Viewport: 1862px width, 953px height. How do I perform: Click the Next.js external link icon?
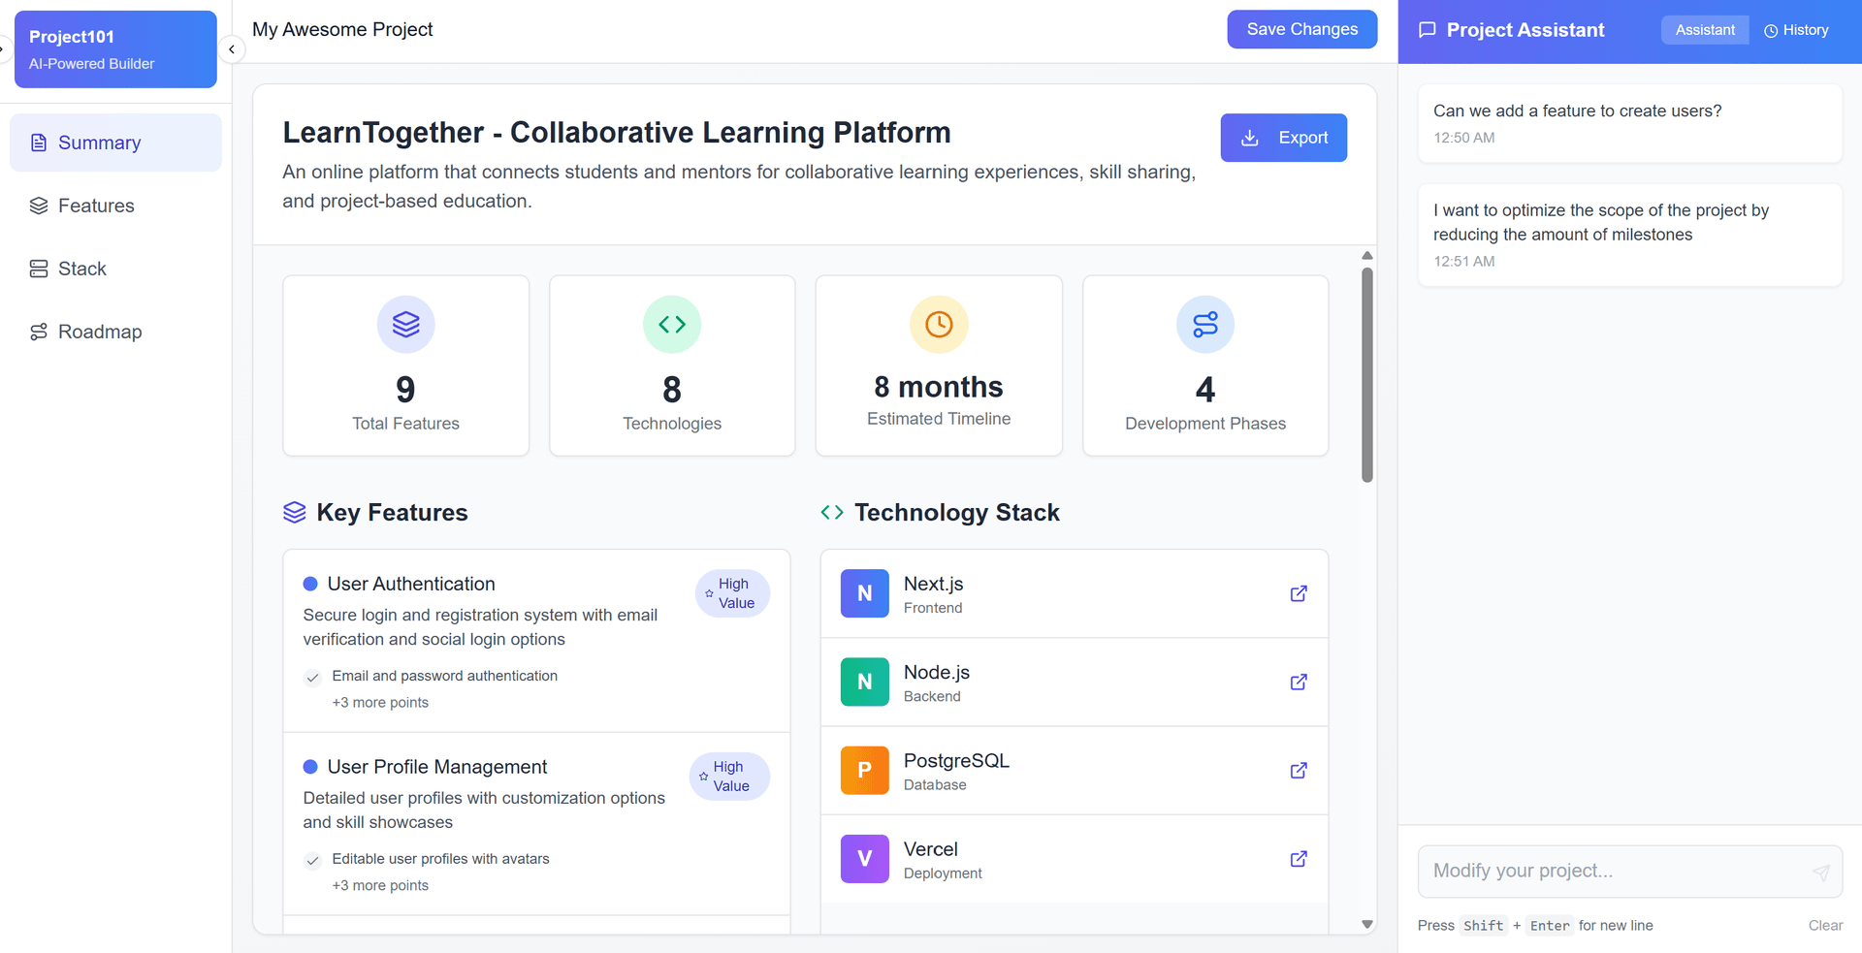click(x=1299, y=593)
